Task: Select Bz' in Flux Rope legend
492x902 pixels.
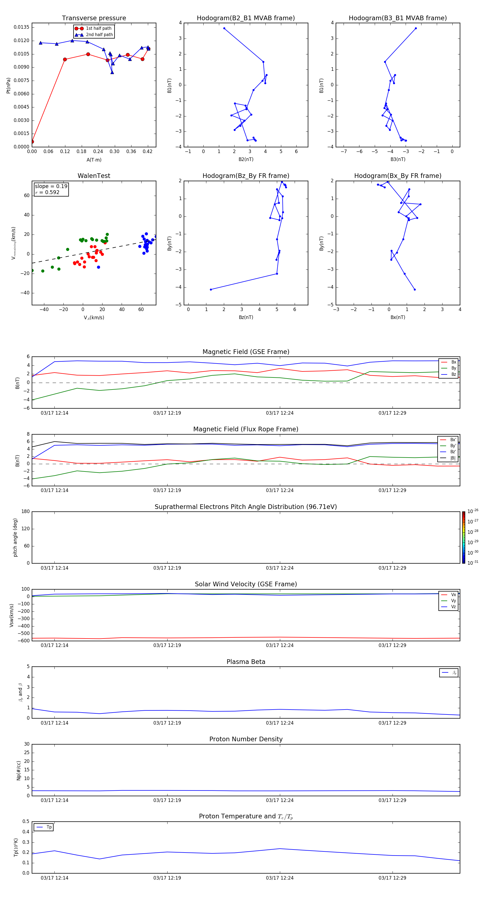Action: point(448,452)
